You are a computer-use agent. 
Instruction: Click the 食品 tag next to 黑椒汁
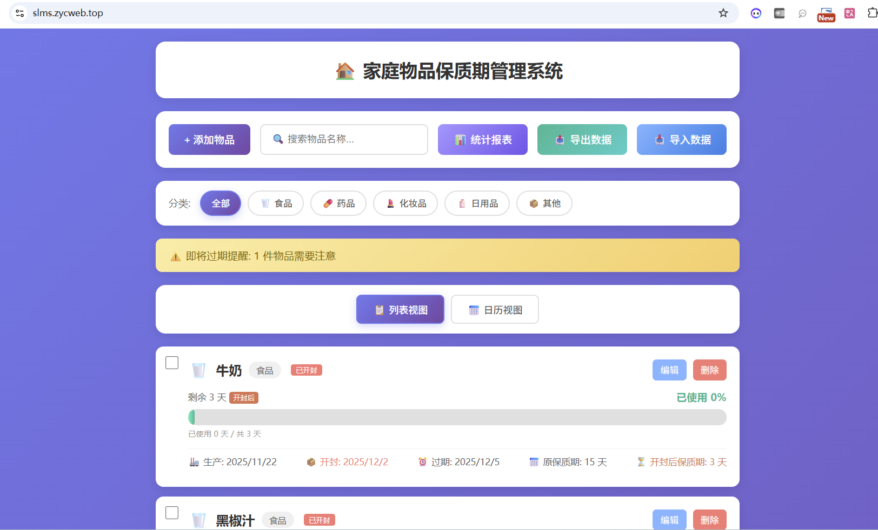pyautogui.click(x=278, y=520)
